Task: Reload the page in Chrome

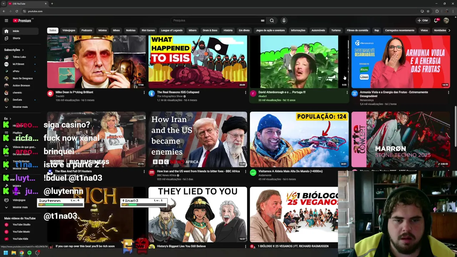Action: (x=17, y=11)
